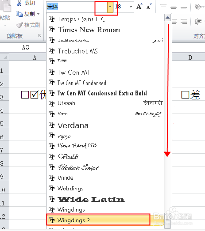Screen dimensions: 205x231
Task: Select column A header
Action: click(x=27, y=57)
